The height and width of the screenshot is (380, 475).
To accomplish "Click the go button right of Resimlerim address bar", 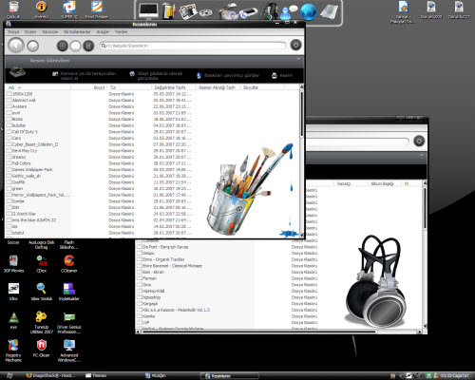I will pos(295,45).
